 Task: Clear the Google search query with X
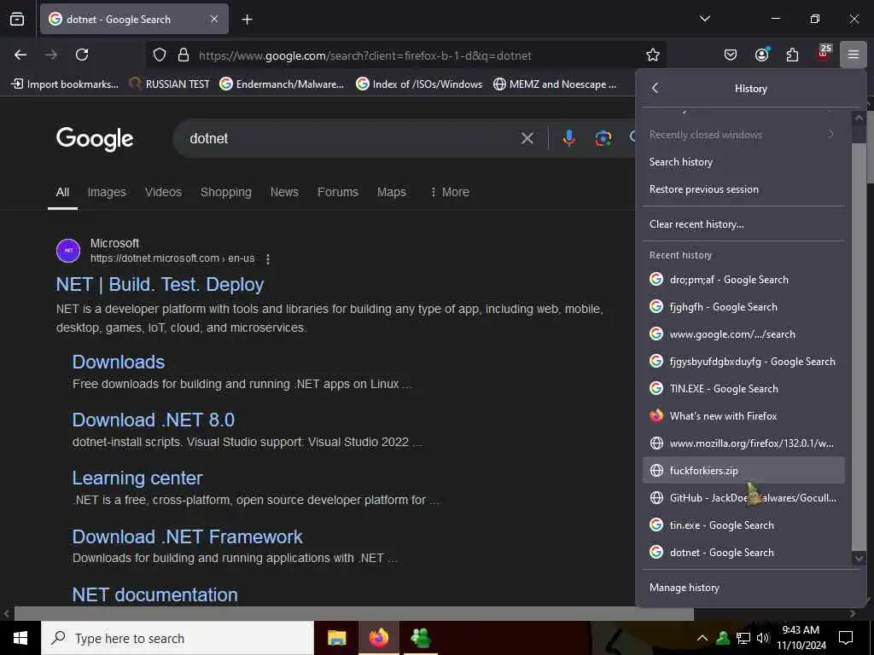point(527,138)
